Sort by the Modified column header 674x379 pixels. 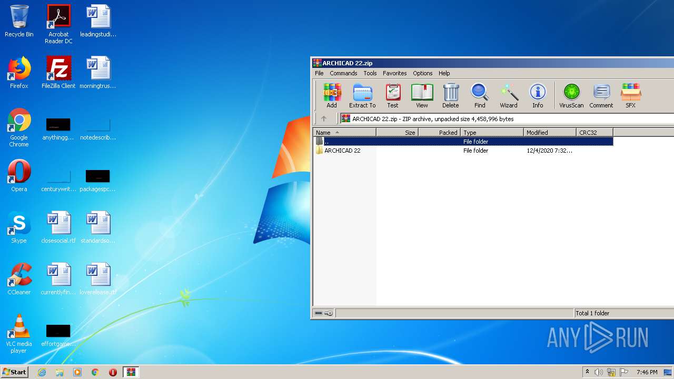click(x=550, y=133)
